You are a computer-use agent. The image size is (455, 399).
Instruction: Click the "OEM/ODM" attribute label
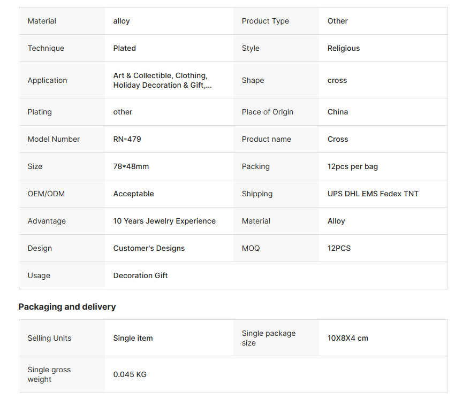46,194
